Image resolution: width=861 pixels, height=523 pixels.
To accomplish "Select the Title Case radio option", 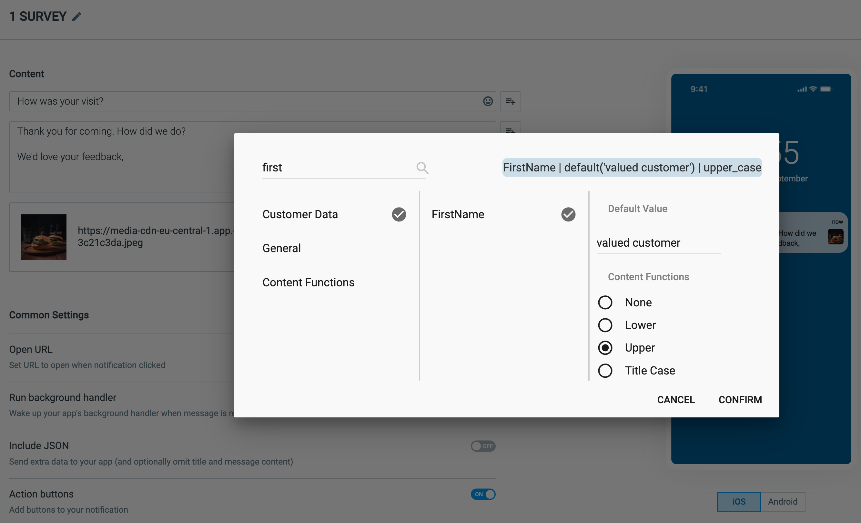I will pyautogui.click(x=605, y=371).
